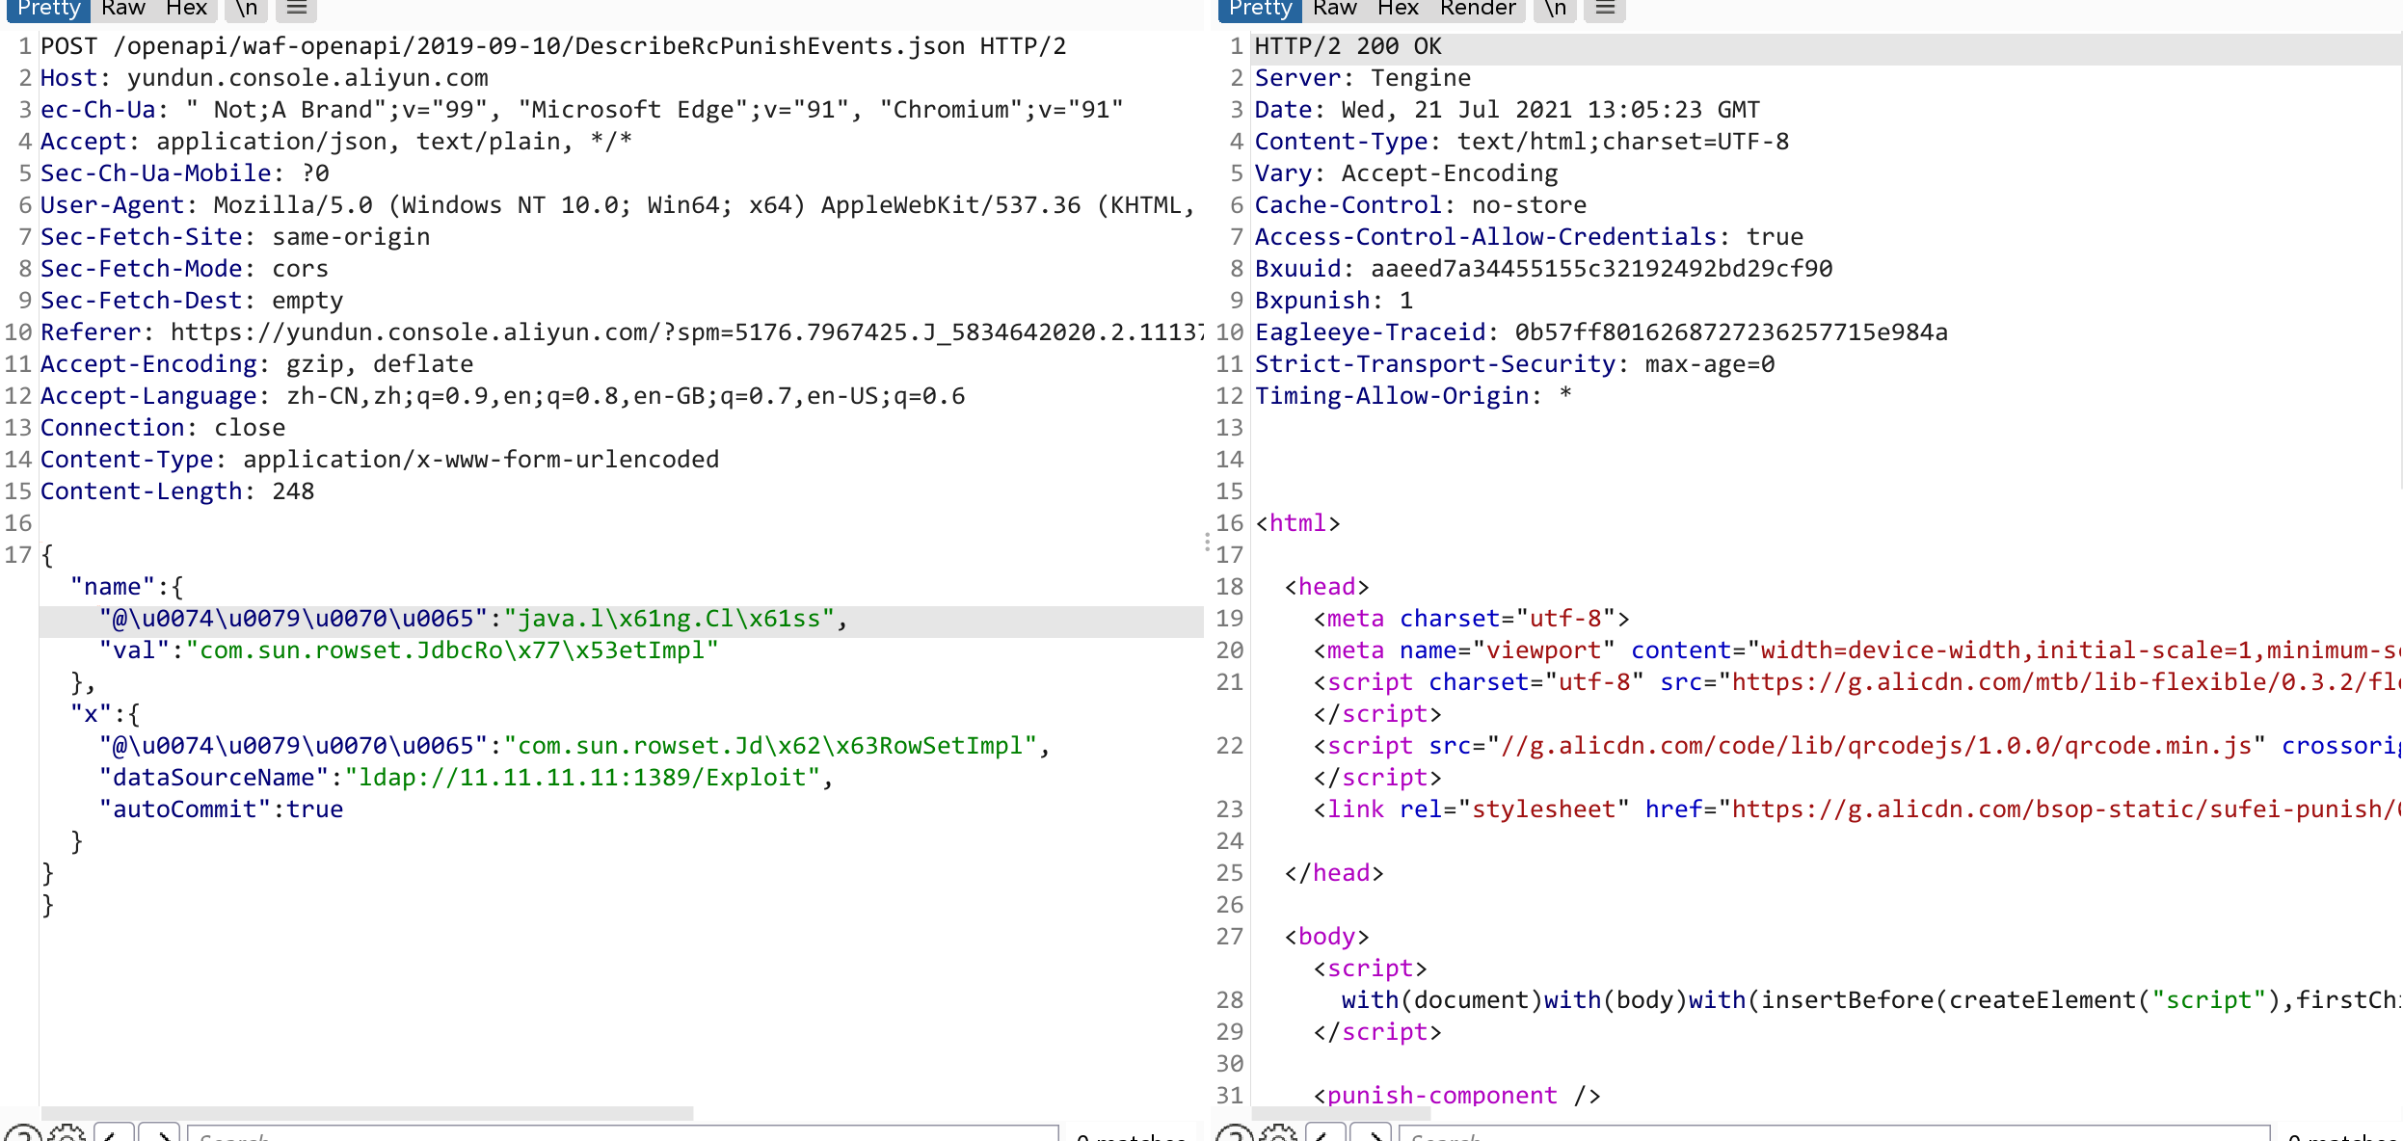The image size is (2403, 1141).
Task: Go to previous match in request search
Action: tap(114, 1134)
